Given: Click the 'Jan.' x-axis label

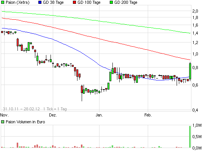Looking at the screenshot, I should [x=99, y=115].
